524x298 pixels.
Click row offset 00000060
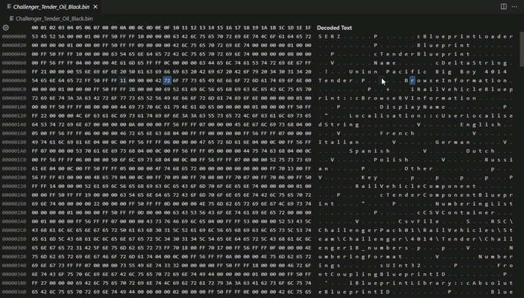[14, 63]
